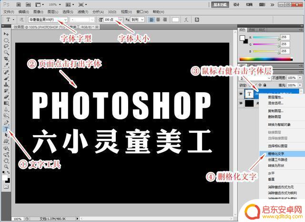
Task: Open the 滤镜(T) menu
Action: point(83,12)
